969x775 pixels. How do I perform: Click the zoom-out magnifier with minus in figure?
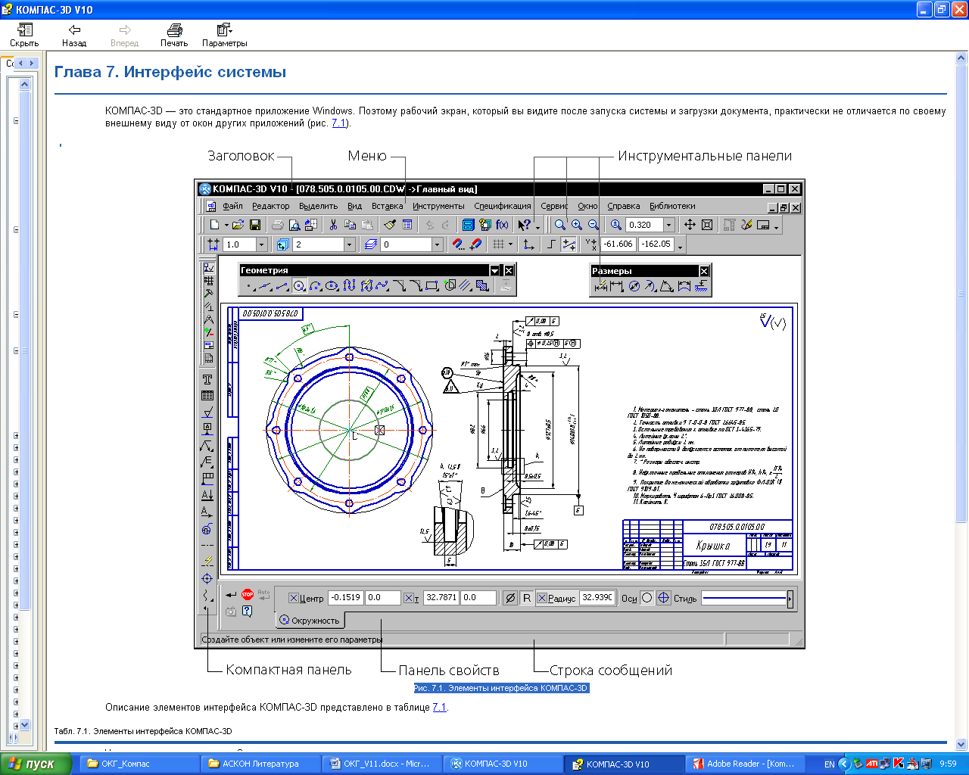(x=594, y=225)
